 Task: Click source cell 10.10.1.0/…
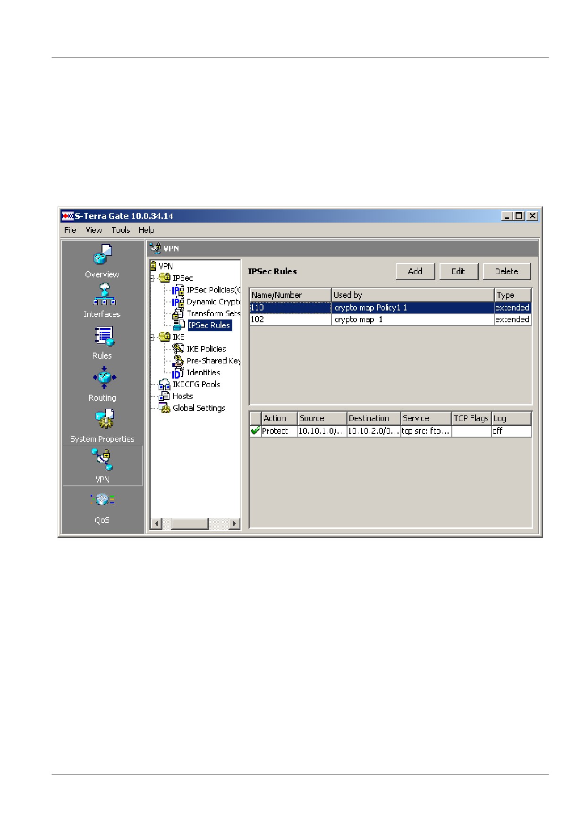(322, 431)
